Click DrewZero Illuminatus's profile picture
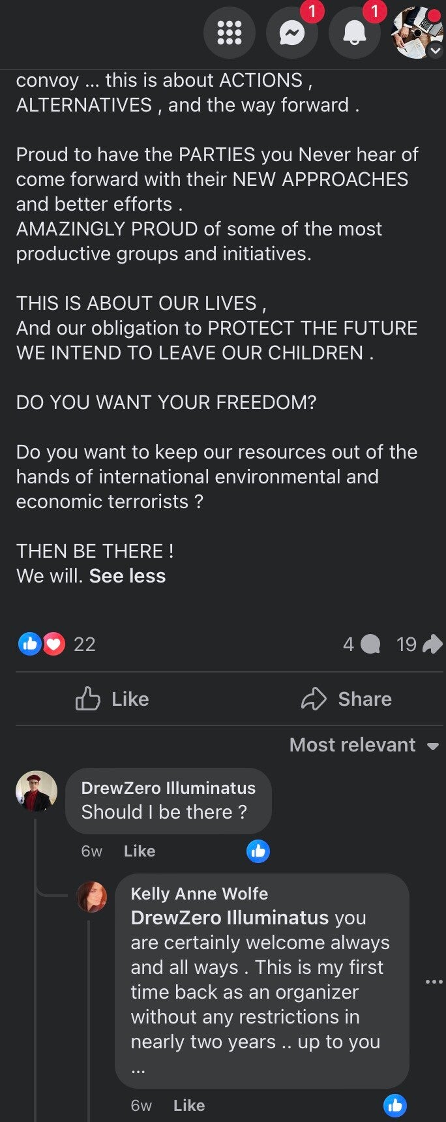 pyautogui.click(x=37, y=792)
